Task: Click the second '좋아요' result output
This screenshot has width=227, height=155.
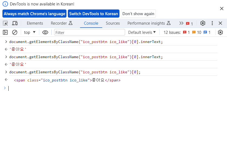Action: [x=18, y=64]
